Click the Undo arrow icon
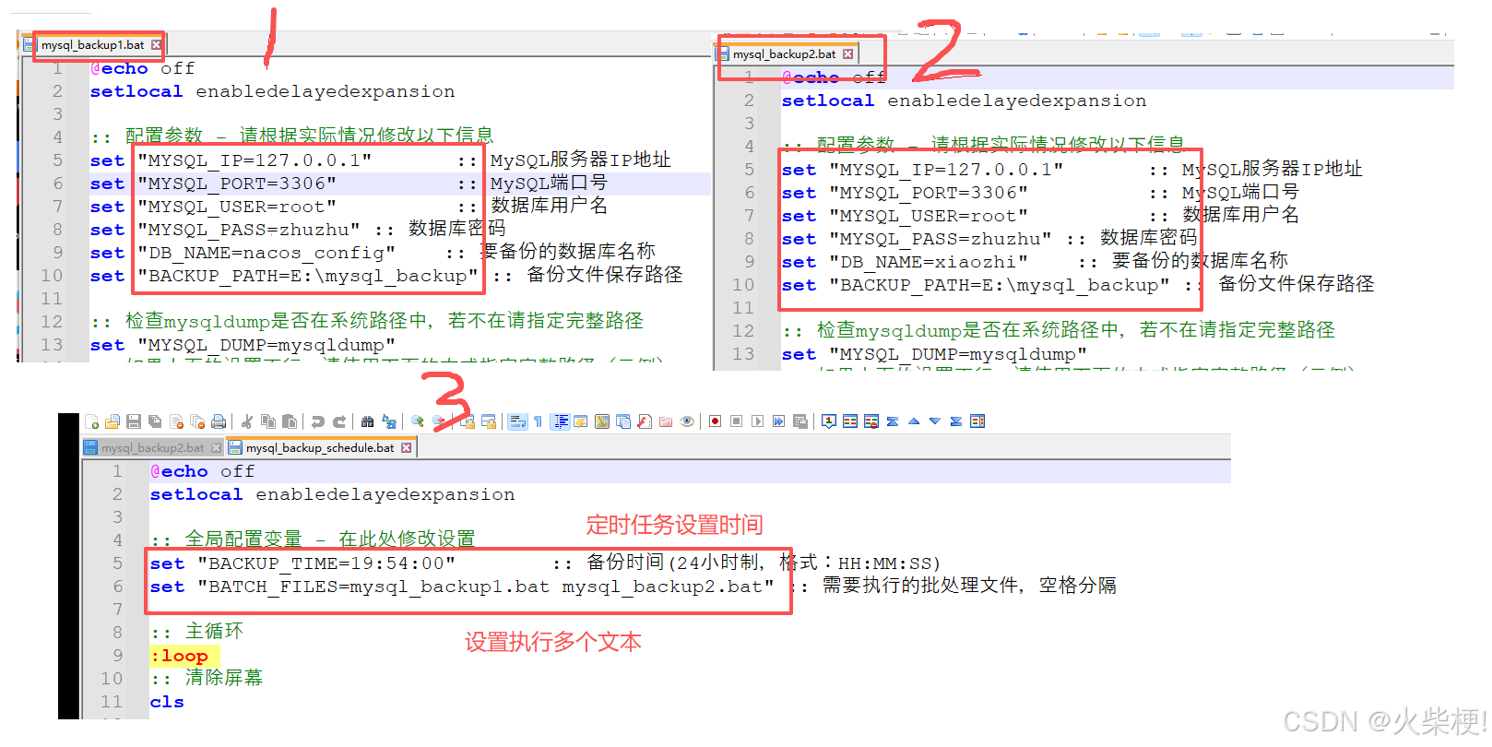The image size is (1492, 747). 317,421
